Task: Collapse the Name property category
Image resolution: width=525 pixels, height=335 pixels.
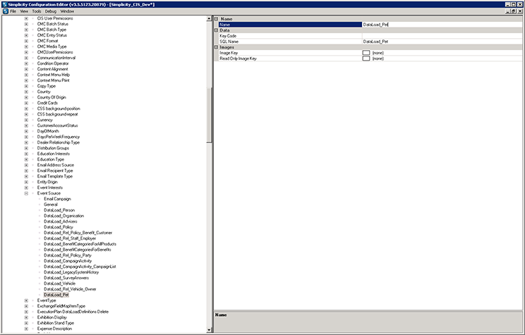Action: pos(217,19)
